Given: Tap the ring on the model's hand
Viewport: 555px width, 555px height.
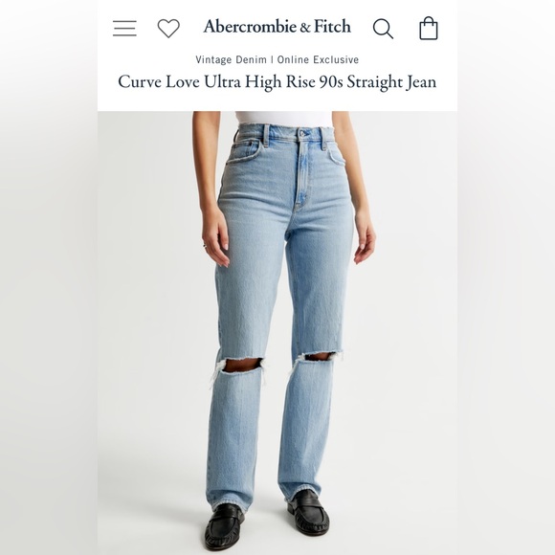Looking at the screenshot, I should (x=204, y=246).
